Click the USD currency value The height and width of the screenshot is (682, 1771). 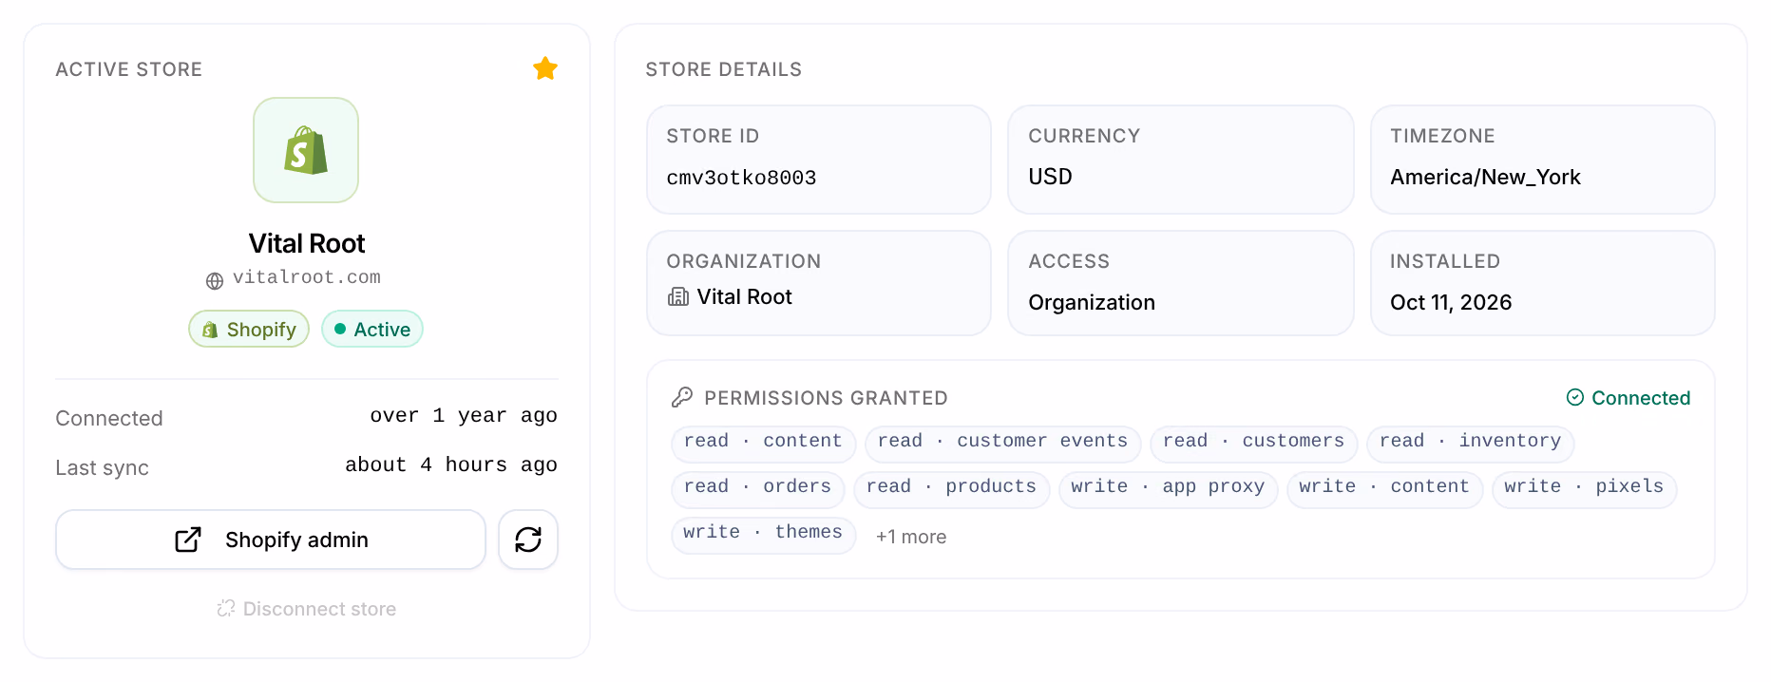(x=1050, y=177)
